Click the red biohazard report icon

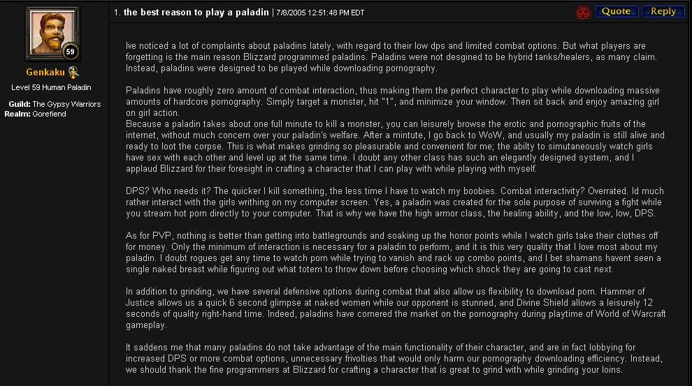click(x=583, y=13)
